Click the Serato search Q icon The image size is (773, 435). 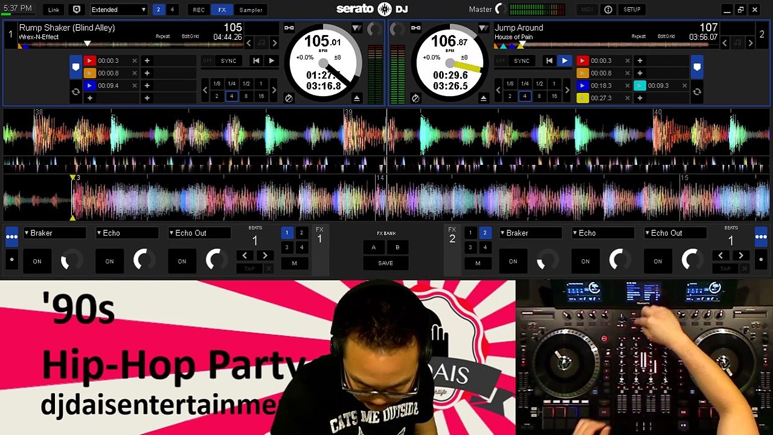pos(77,10)
